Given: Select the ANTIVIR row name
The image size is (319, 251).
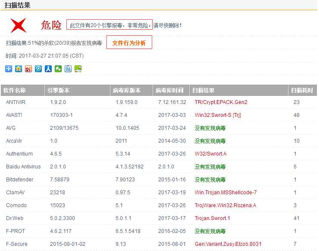Looking at the screenshot, I should 16,102.
